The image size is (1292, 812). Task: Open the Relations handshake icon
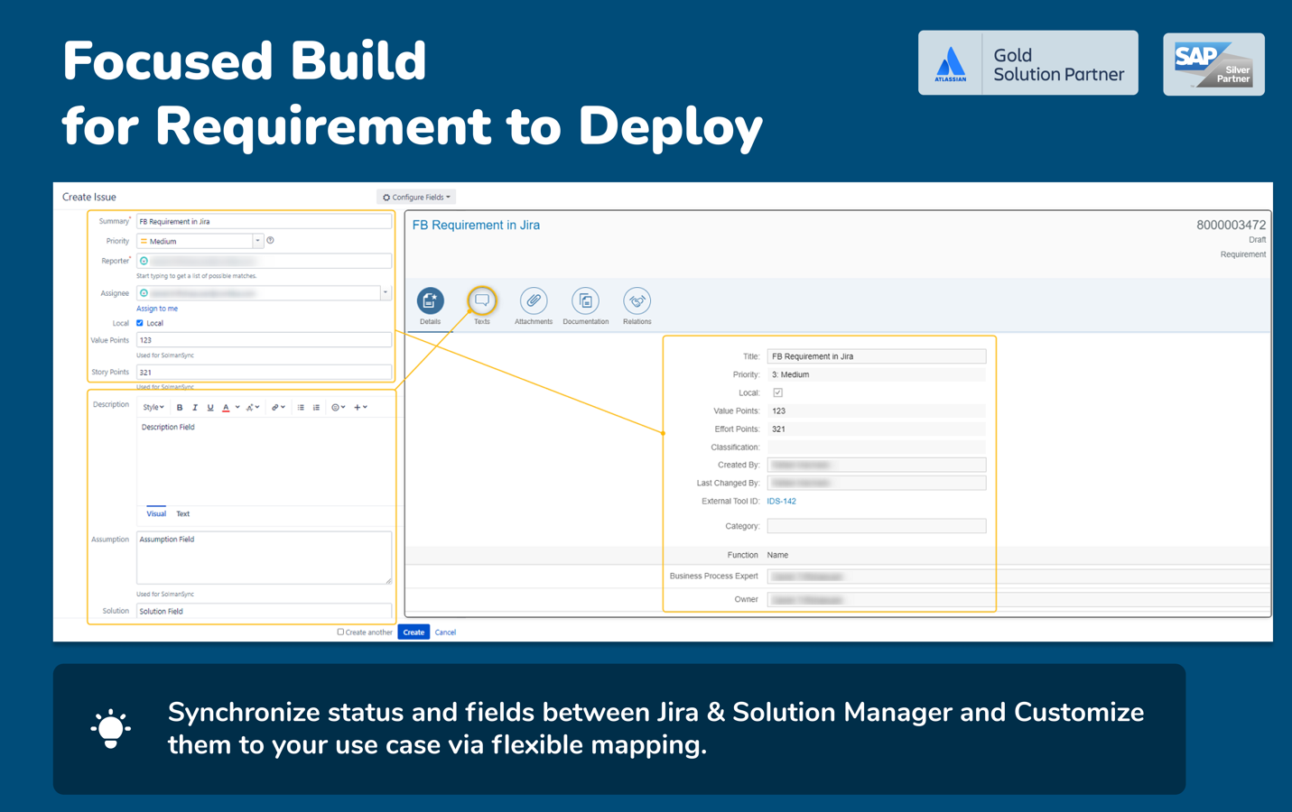(637, 300)
